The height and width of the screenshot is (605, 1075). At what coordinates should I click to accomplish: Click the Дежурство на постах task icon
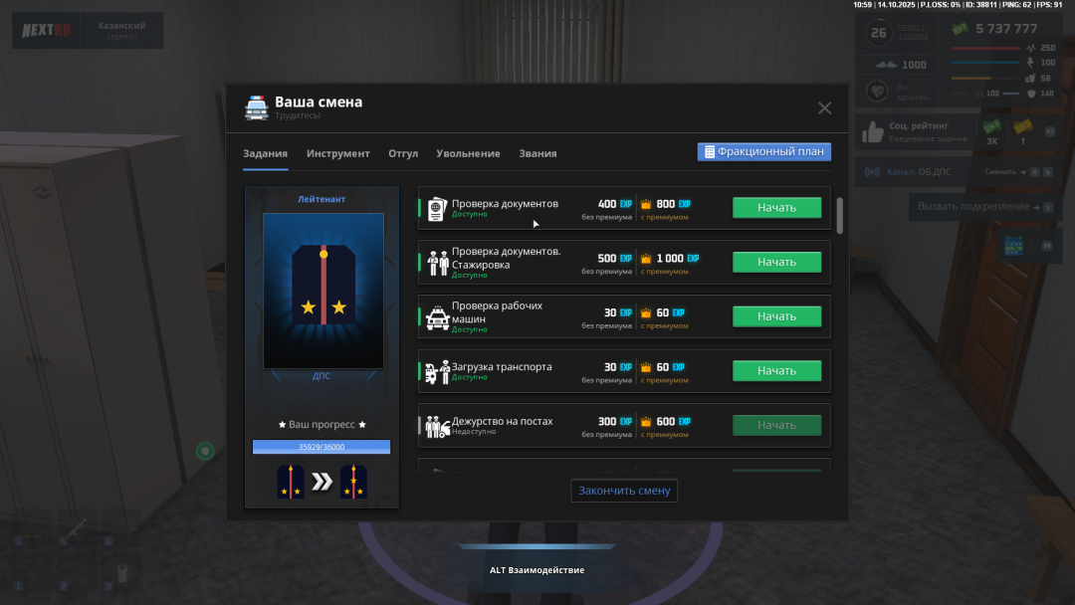tap(437, 426)
